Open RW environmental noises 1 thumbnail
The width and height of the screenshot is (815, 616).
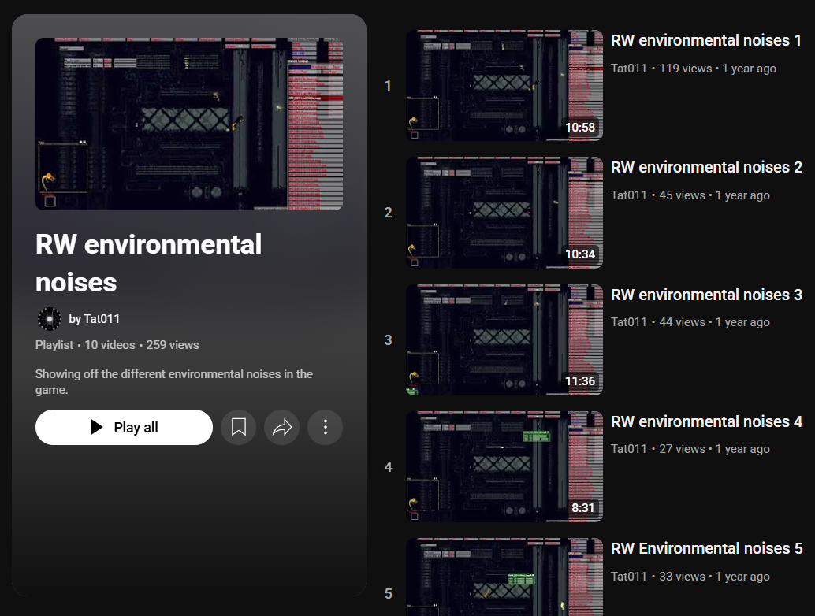pos(504,85)
